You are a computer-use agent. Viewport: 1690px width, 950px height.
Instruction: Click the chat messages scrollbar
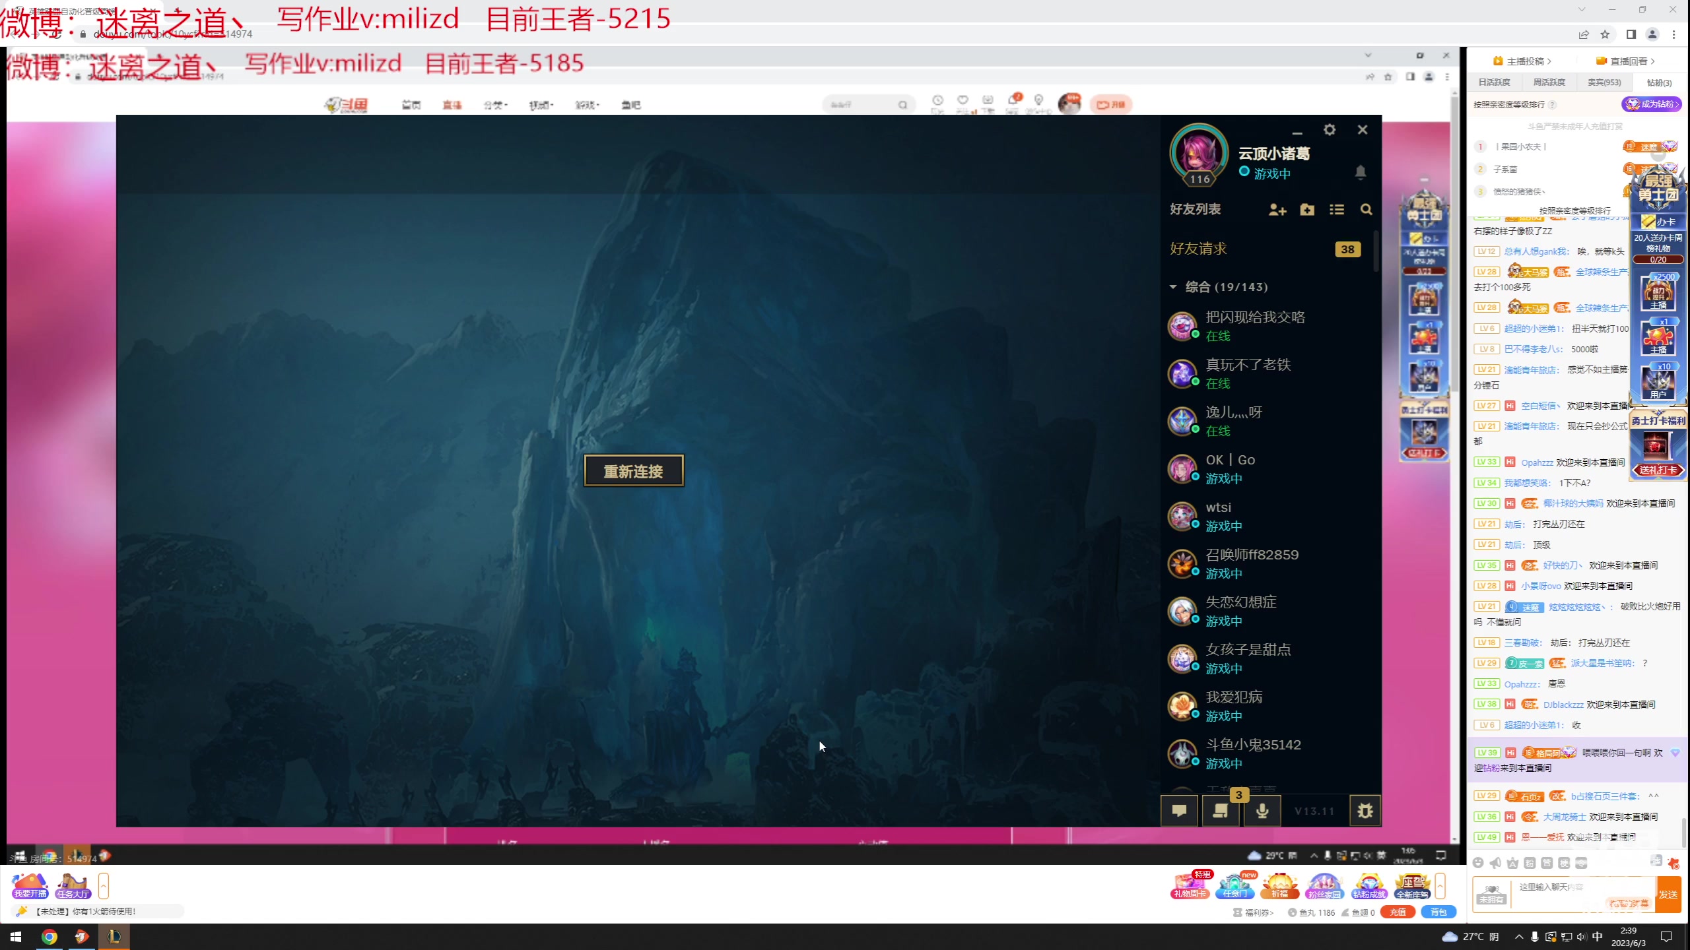[1684, 831]
